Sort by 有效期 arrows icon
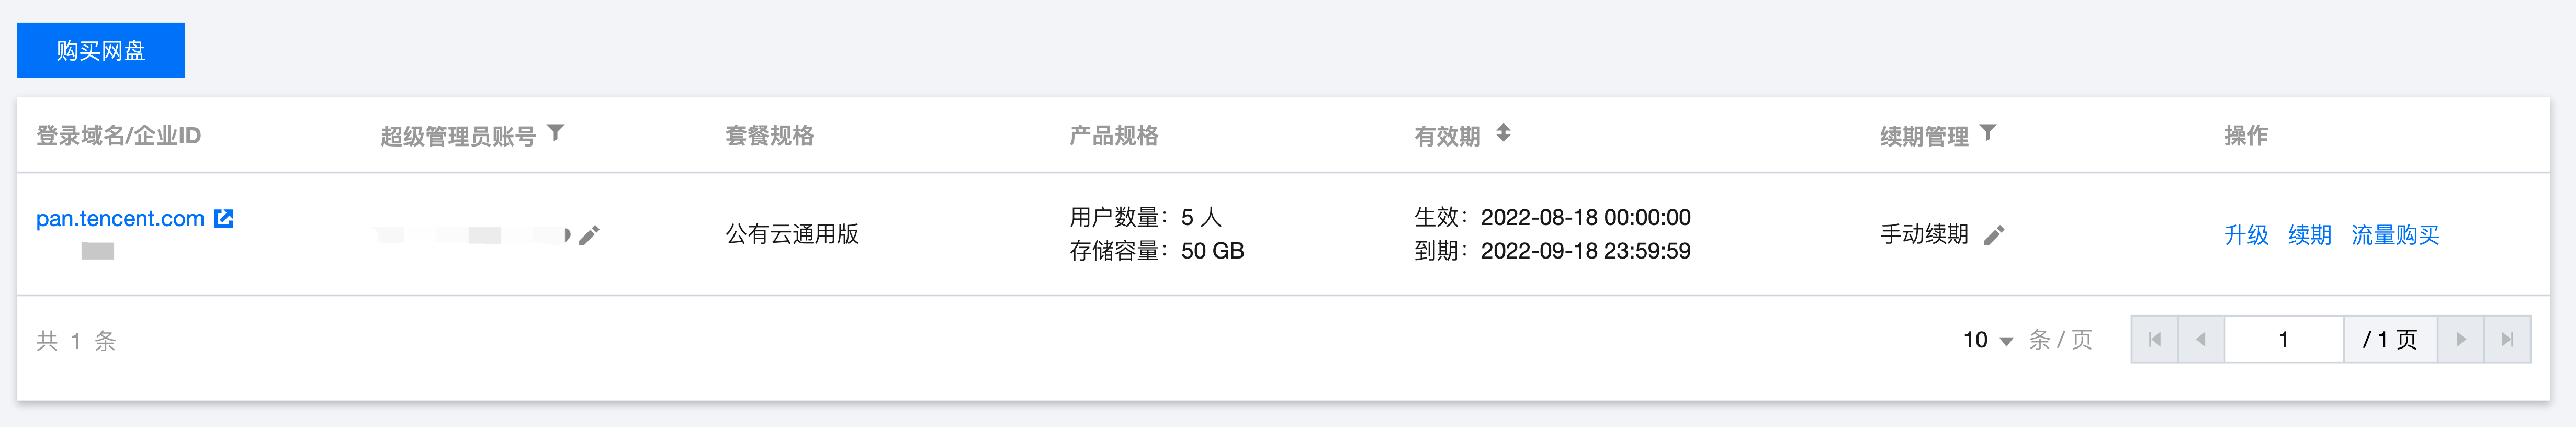2576x427 pixels. pos(1503,133)
